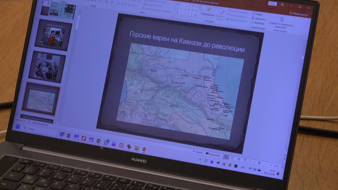The image size is (338, 190).
Task: Toggle the Comments (Примечания) pane
Action: [x=213, y=154]
